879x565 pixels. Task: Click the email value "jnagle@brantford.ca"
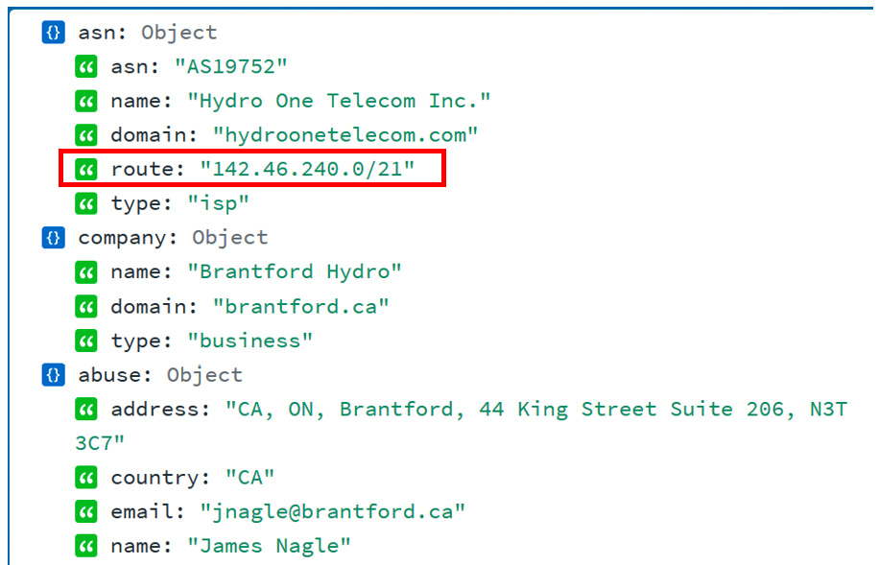[333, 511]
